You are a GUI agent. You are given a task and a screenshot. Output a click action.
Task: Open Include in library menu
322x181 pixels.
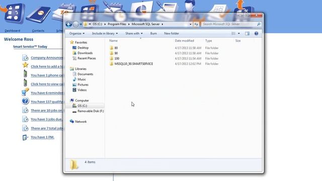click(105, 33)
